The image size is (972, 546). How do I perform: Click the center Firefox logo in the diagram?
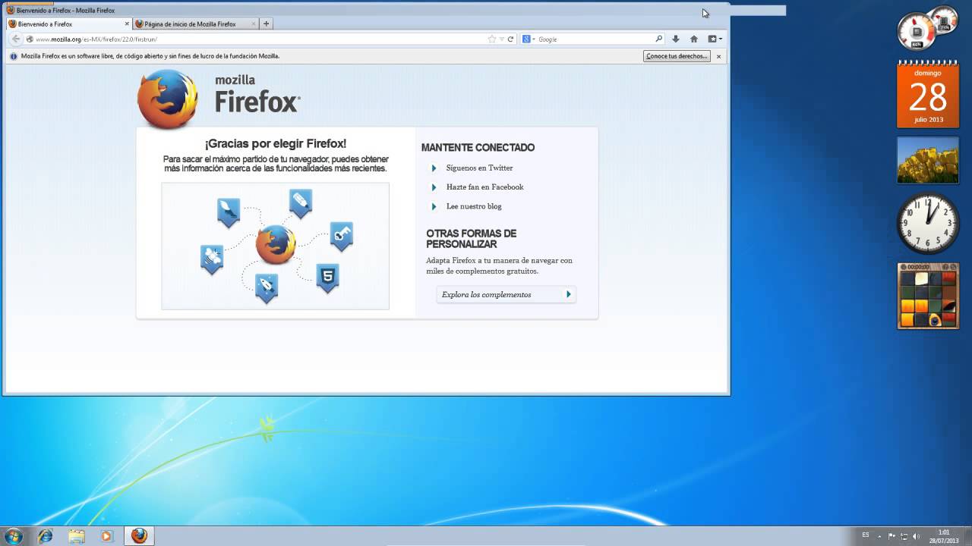[x=275, y=244]
